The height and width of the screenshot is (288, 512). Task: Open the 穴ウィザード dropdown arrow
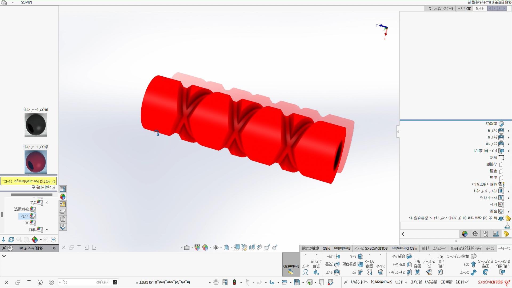(x=429, y=255)
